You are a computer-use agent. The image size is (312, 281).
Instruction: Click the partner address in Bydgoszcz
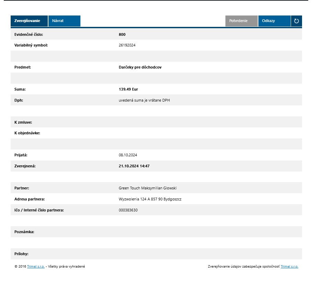150,199
